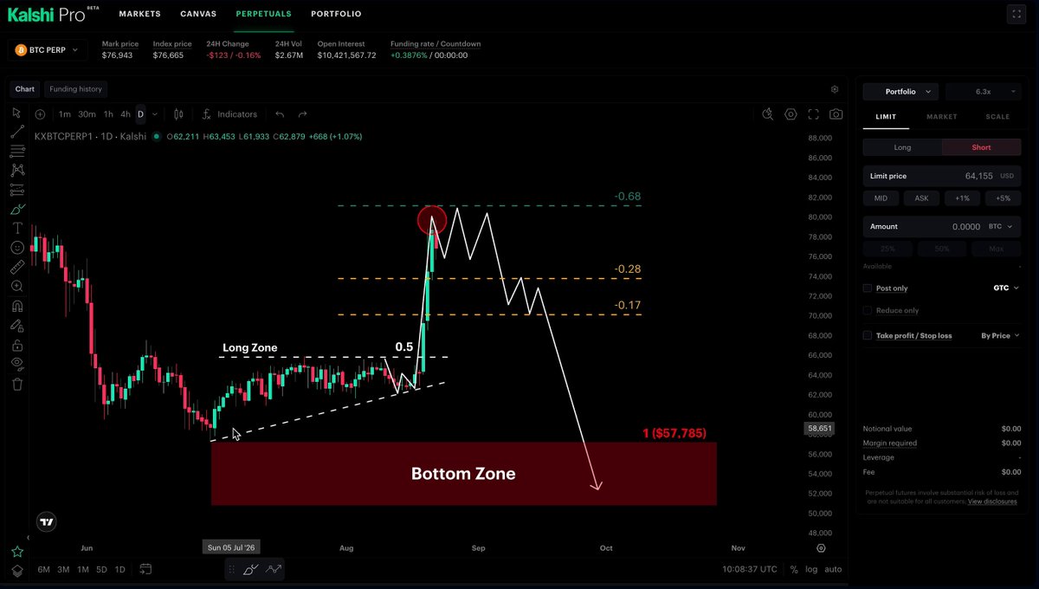Click the Limit price input field

942,176
